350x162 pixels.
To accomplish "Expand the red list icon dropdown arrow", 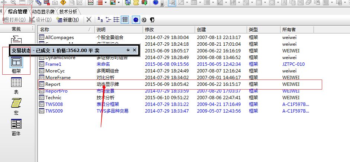I will pyautogui.click(x=106, y=3).
